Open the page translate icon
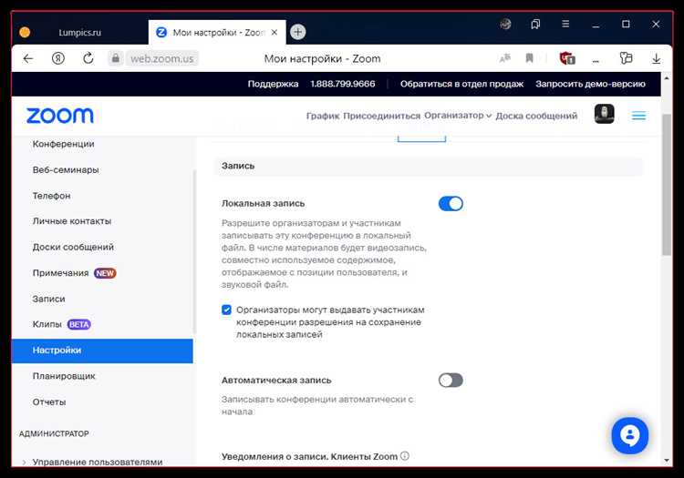The width and height of the screenshot is (684, 478). pos(505,58)
